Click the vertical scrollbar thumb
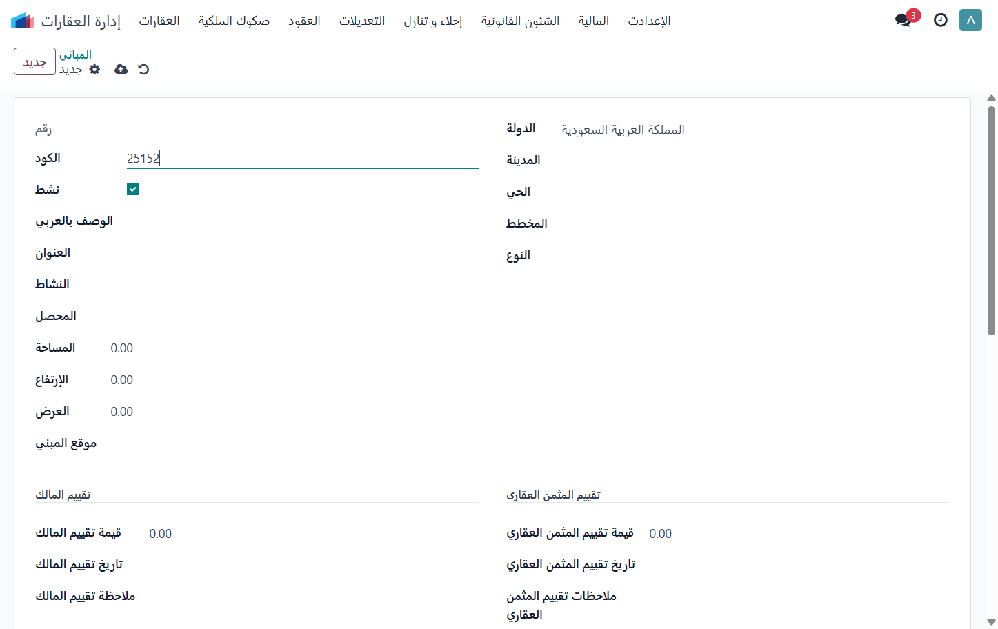 click(x=991, y=221)
